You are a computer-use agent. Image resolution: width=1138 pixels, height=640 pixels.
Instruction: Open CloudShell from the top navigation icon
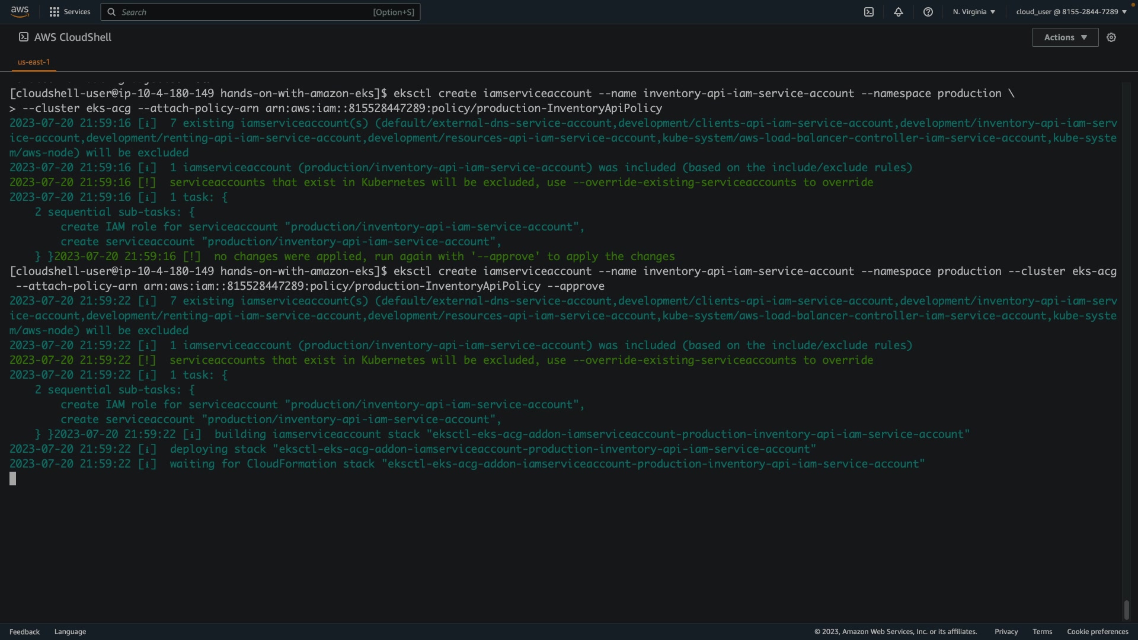click(x=869, y=12)
